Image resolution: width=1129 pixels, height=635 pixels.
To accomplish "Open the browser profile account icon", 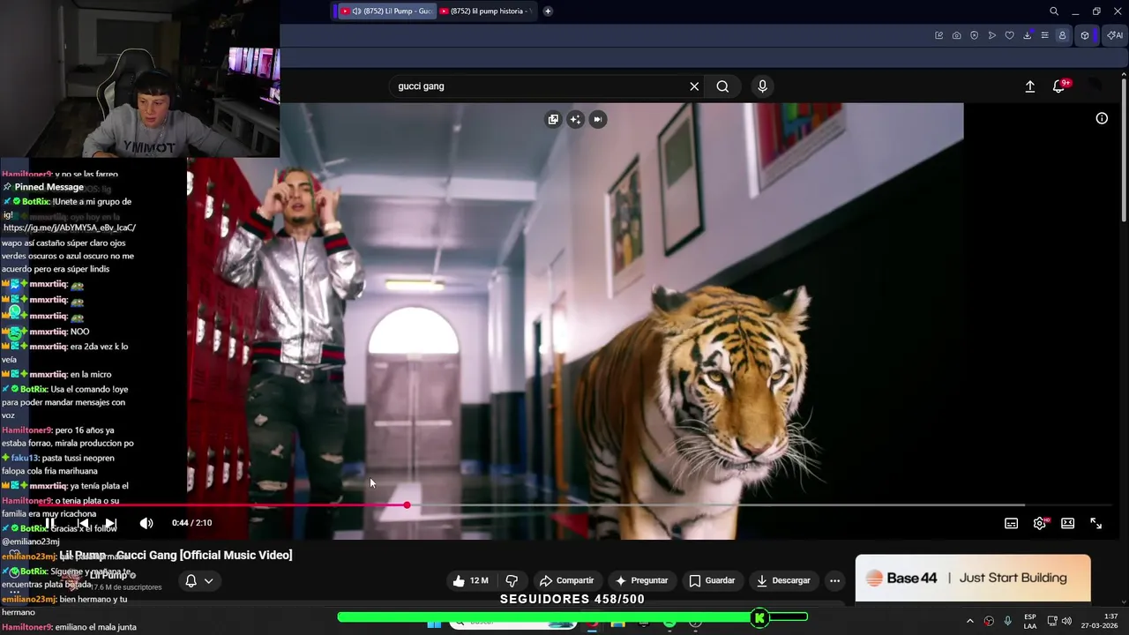I will pos(1062,35).
